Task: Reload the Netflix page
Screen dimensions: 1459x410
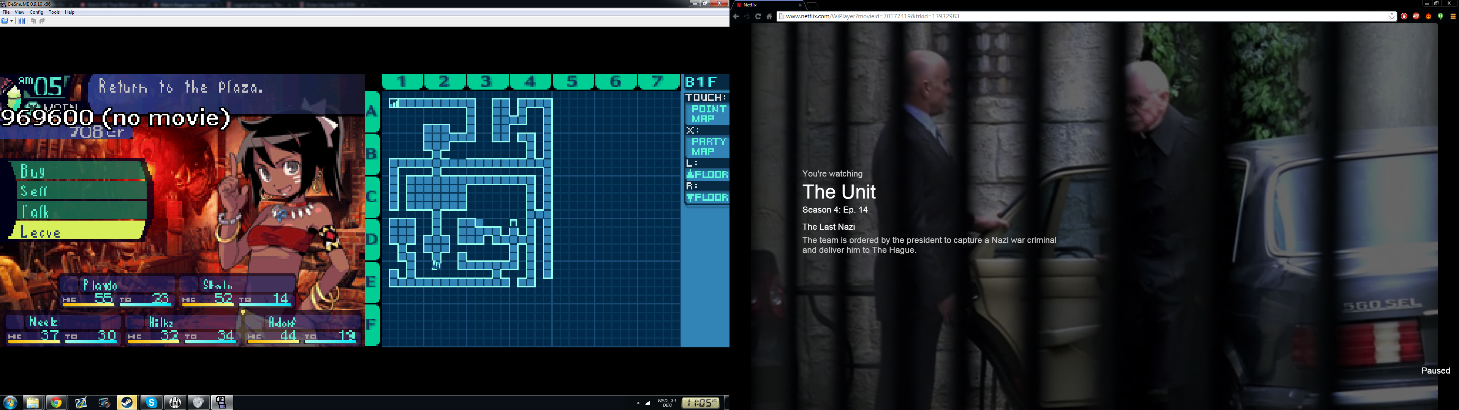Action: (x=758, y=16)
